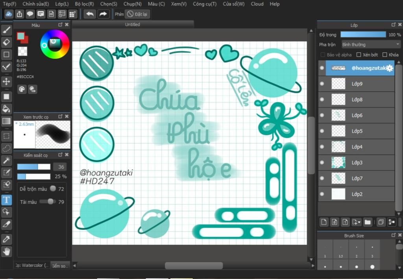Hide the @hoangzutaki layer
Image resolution: width=403 pixels, height=279 pixels.
coord(322,68)
